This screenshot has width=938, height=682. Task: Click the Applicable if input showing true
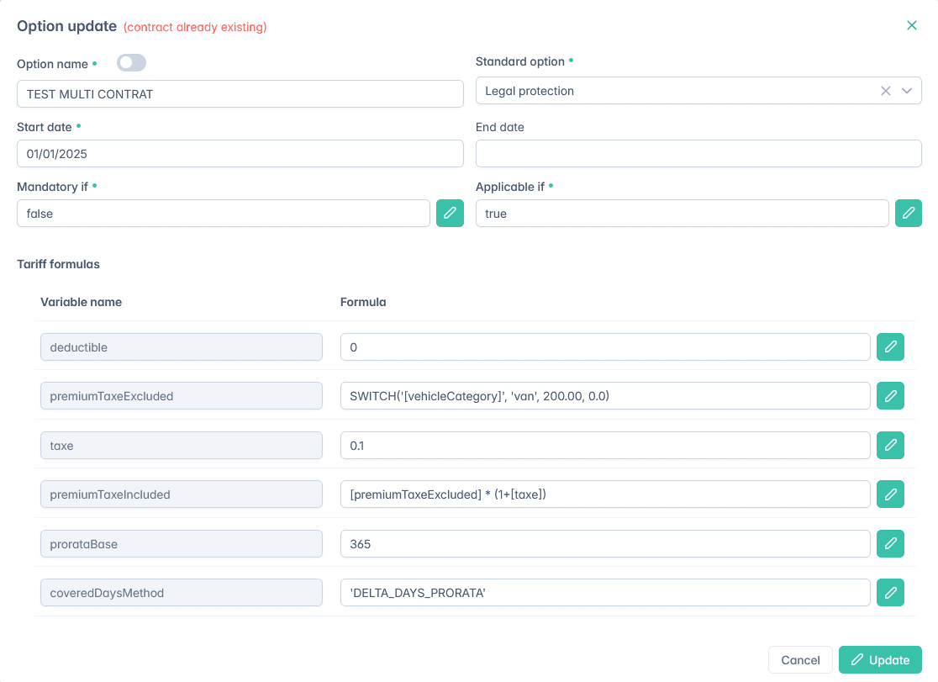coord(682,213)
